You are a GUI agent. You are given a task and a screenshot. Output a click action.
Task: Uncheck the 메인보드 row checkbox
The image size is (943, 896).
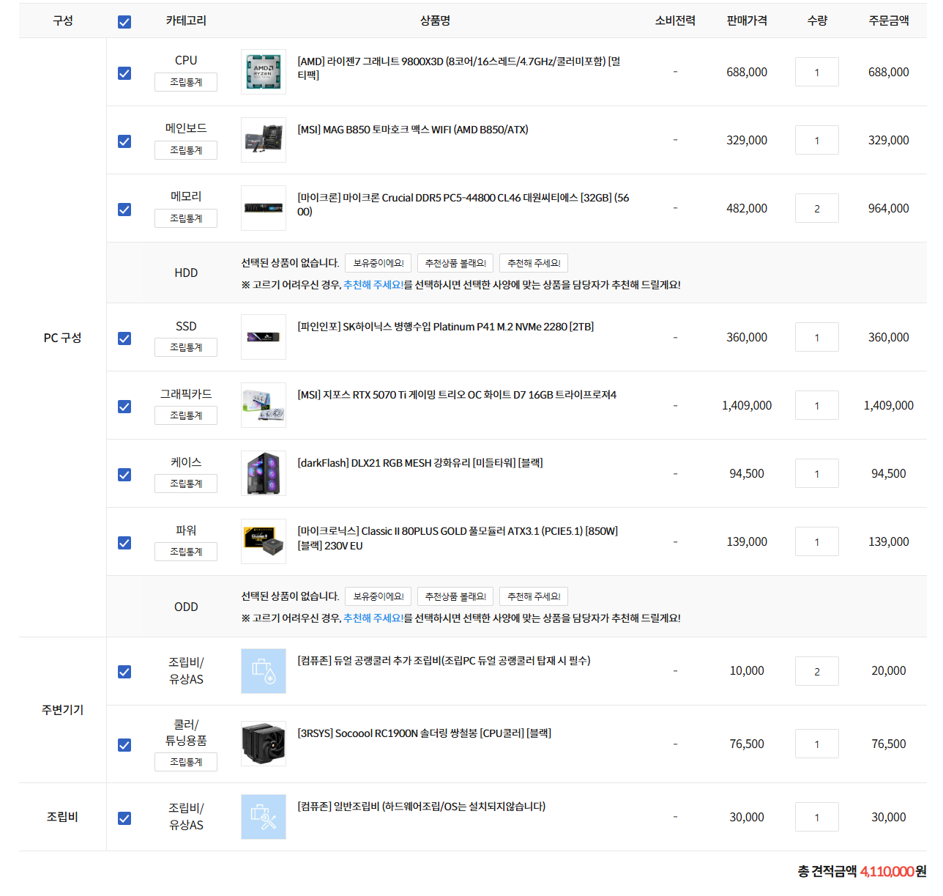tap(124, 141)
